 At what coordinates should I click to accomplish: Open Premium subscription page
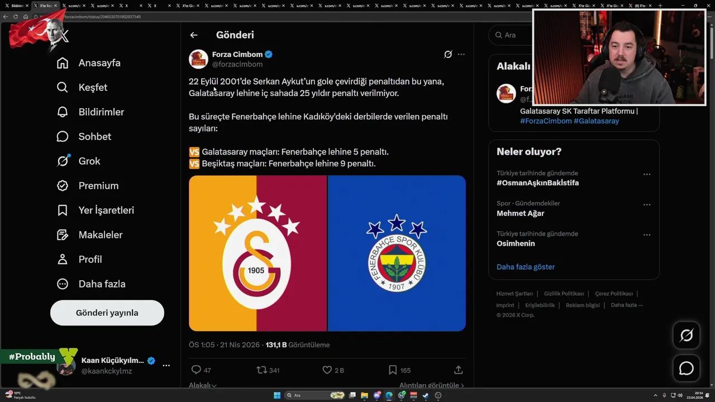click(88, 186)
